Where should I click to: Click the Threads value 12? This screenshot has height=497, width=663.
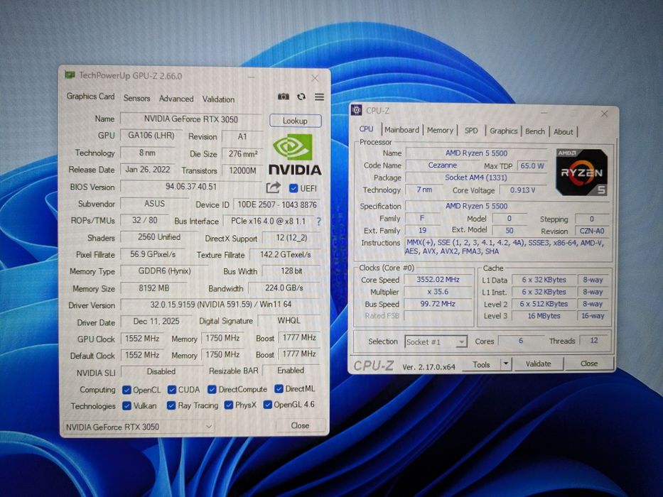point(594,340)
